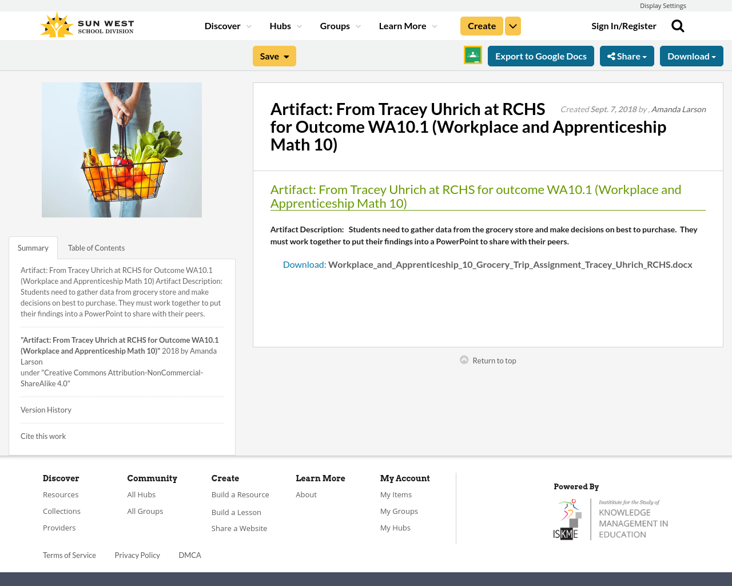Click the Return to top arrow icon

click(464, 360)
